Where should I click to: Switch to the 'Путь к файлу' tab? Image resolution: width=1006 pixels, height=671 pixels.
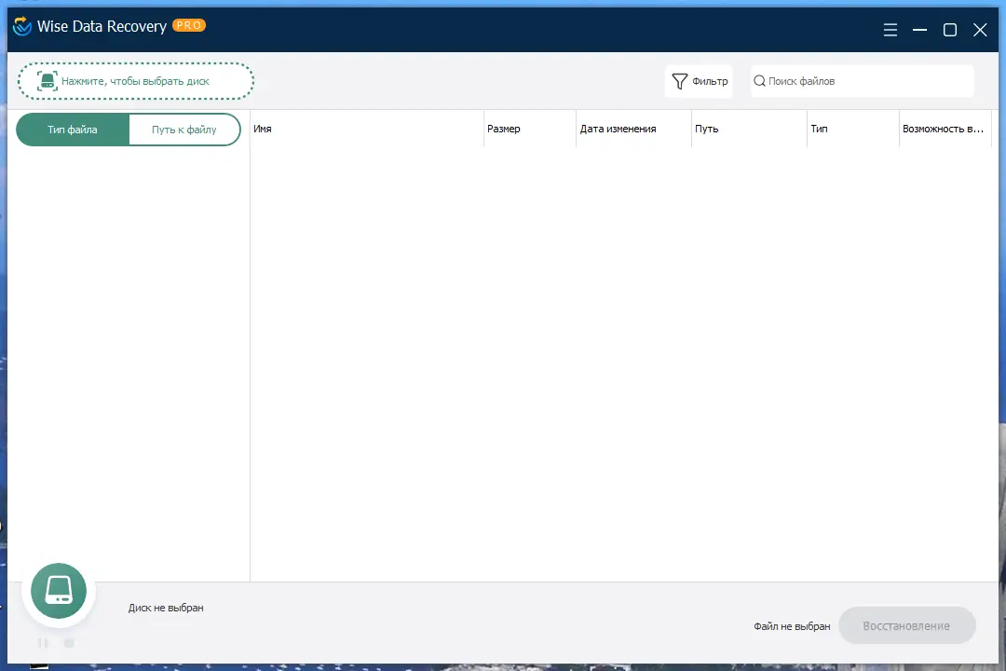184,130
